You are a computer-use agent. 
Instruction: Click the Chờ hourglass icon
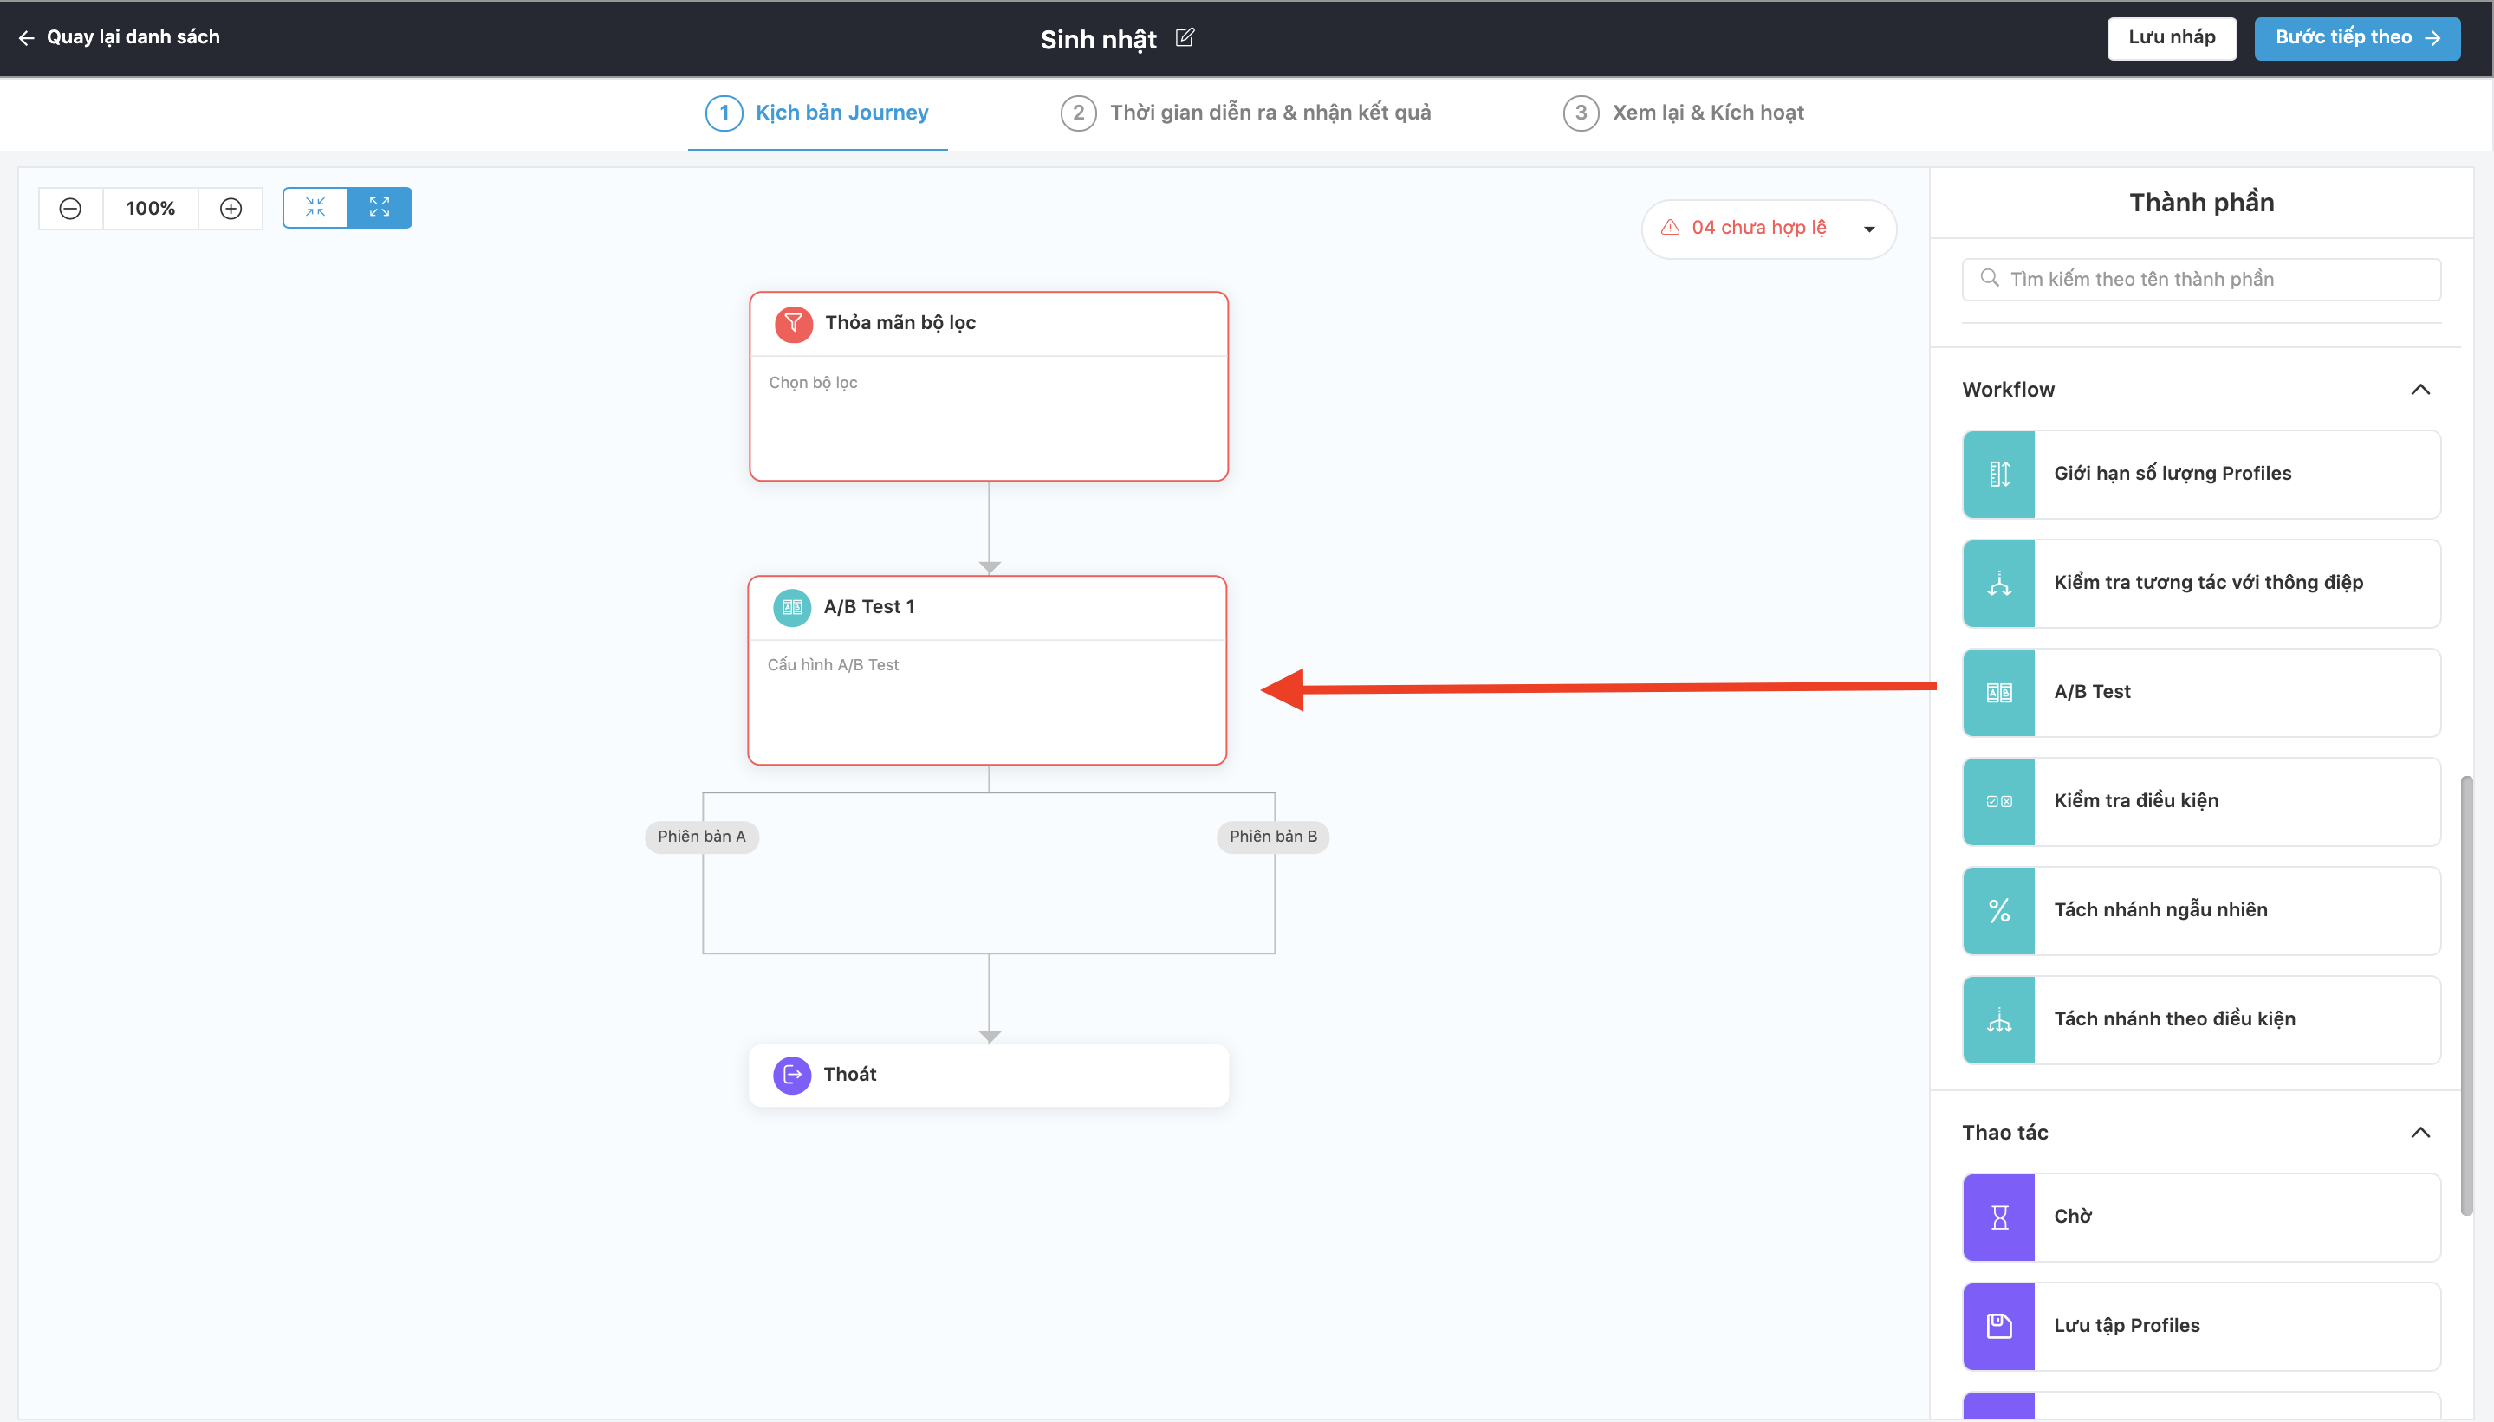[1998, 1217]
